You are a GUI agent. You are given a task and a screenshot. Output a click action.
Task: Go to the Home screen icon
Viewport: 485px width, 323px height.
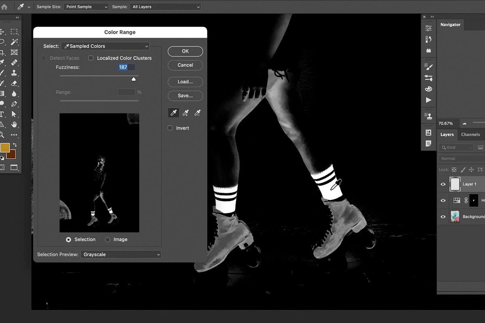click(4, 7)
